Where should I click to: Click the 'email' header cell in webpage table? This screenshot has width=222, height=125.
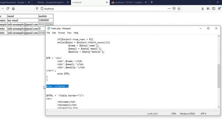coord(23,16)
